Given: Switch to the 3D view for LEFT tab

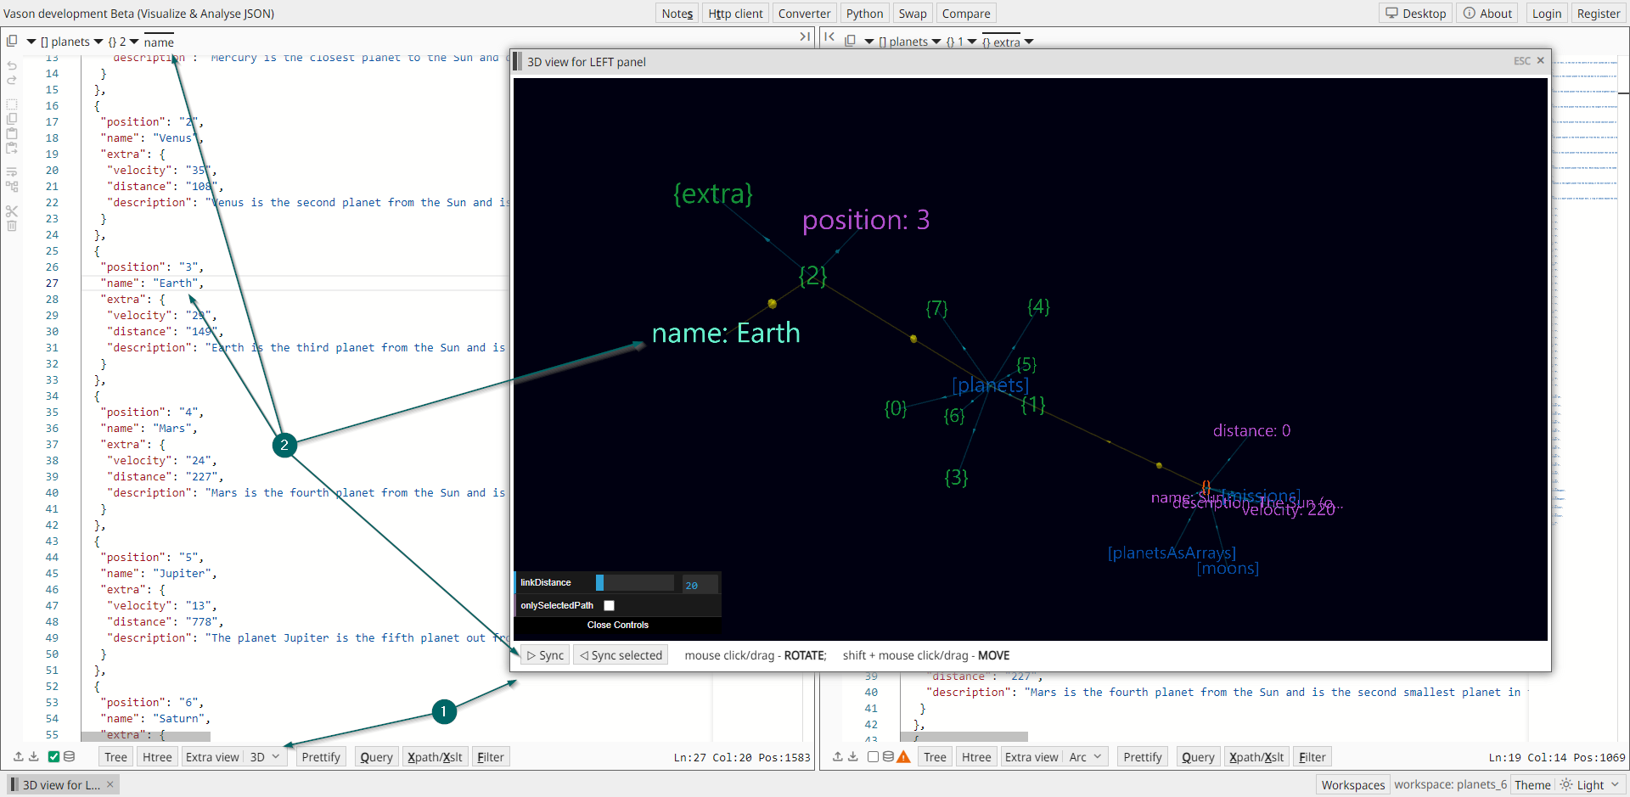Looking at the screenshot, I should tap(60, 784).
